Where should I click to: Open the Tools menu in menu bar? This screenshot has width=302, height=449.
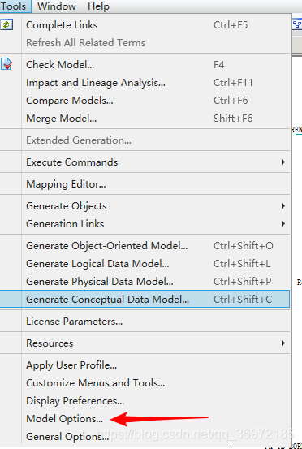point(14,6)
